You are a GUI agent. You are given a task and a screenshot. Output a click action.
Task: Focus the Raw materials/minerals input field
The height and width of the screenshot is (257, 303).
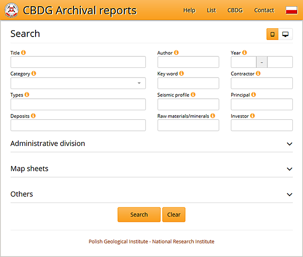(x=188, y=125)
